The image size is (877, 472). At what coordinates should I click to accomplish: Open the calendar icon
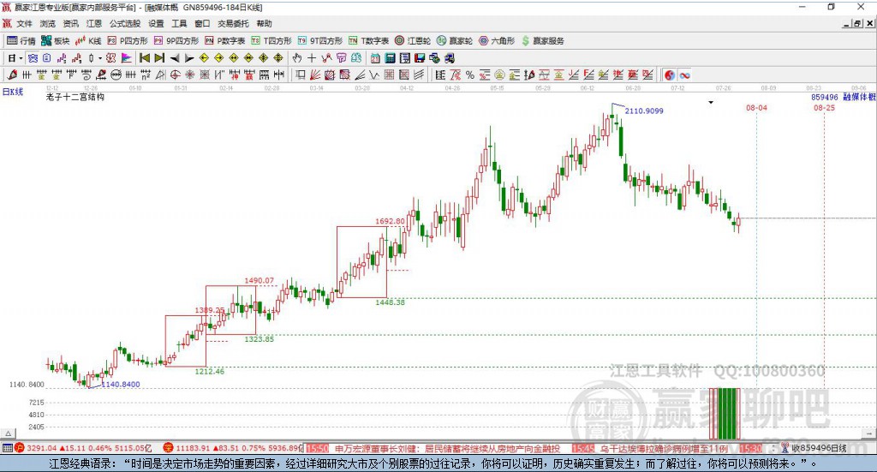click(x=375, y=58)
